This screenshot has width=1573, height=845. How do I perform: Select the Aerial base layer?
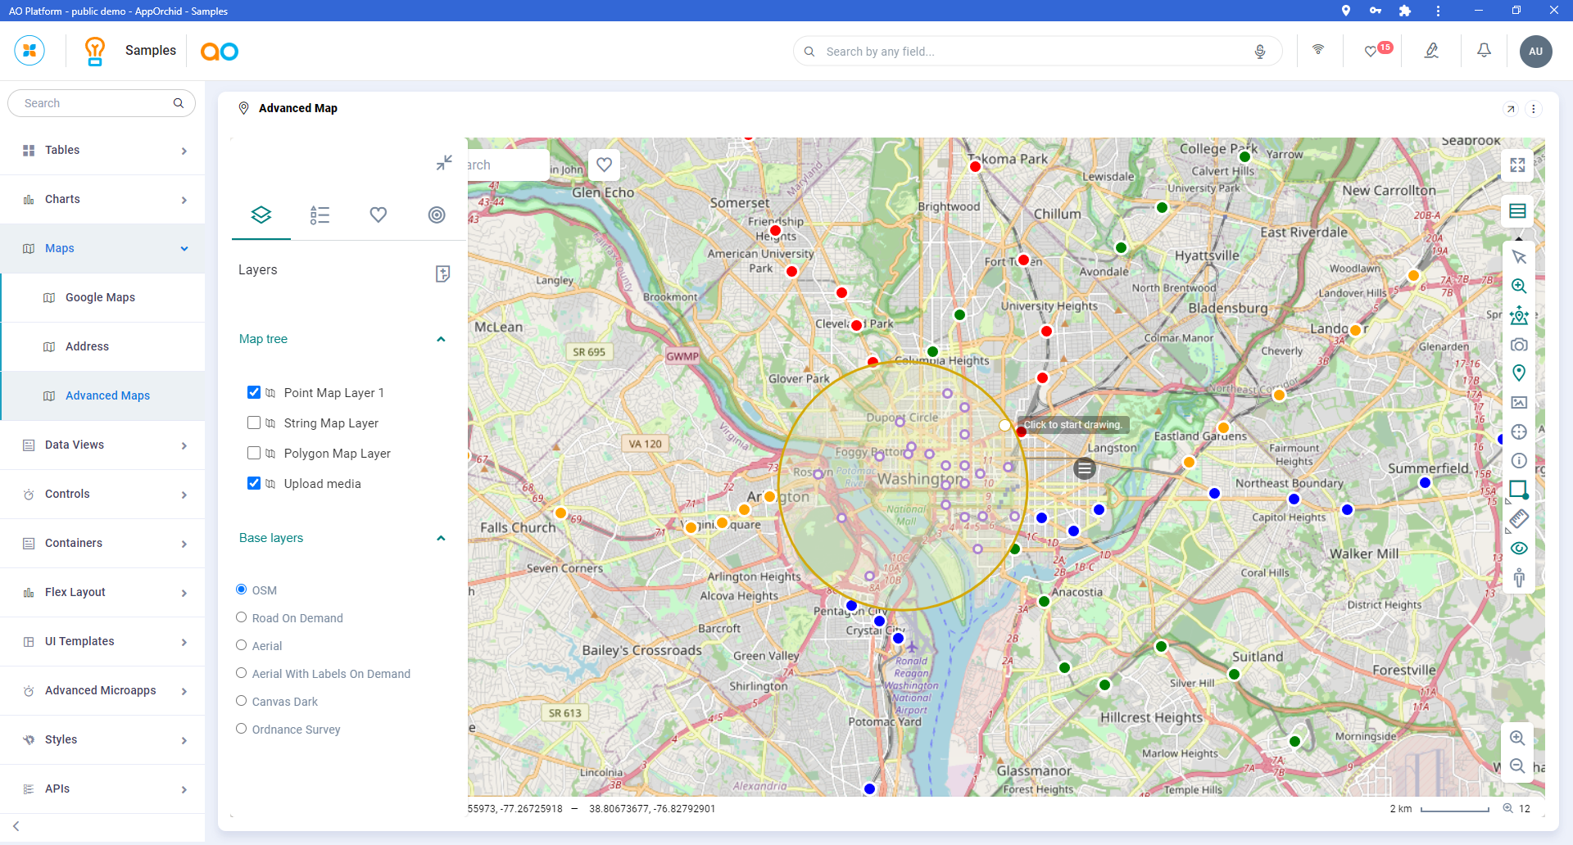242,645
